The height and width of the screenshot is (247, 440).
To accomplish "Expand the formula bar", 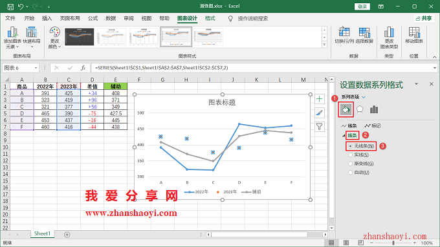I will [x=435, y=68].
